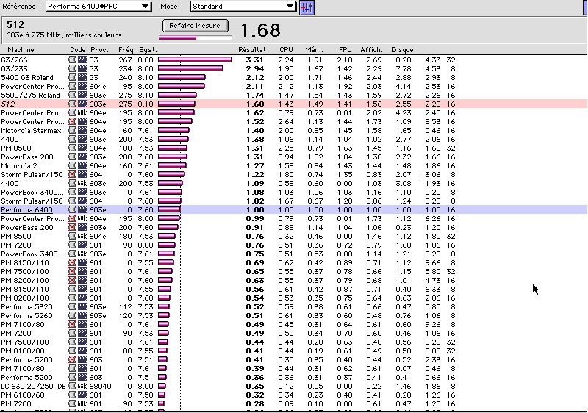Screen dimensions: 588x413
Task: Click the crossed-out code icon in the PowerBase 200 row scoring 0.91
Action: point(72,228)
